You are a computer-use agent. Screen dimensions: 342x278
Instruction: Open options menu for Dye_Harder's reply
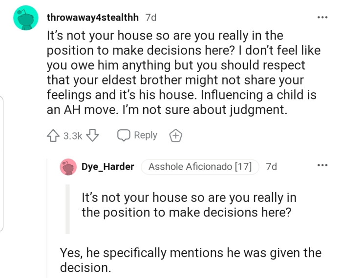pyautogui.click(x=322, y=166)
